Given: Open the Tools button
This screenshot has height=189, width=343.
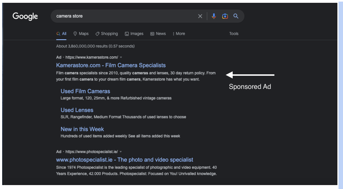Looking at the screenshot, I should 234,34.
